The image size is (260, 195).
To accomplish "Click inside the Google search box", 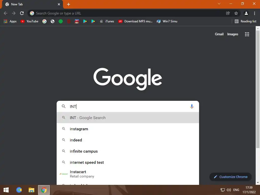I will point(128,106).
